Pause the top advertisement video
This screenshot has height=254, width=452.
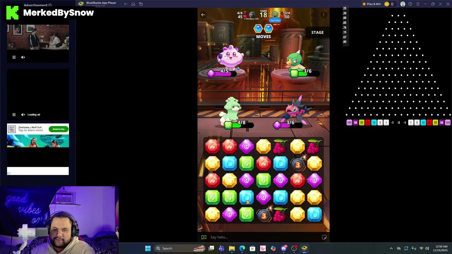tap(14, 57)
